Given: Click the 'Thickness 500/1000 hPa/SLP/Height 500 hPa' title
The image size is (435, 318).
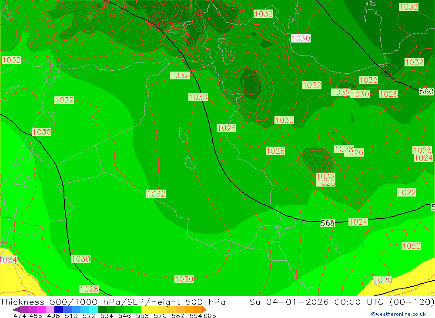Looking at the screenshot, I should (x=113, y=302).
